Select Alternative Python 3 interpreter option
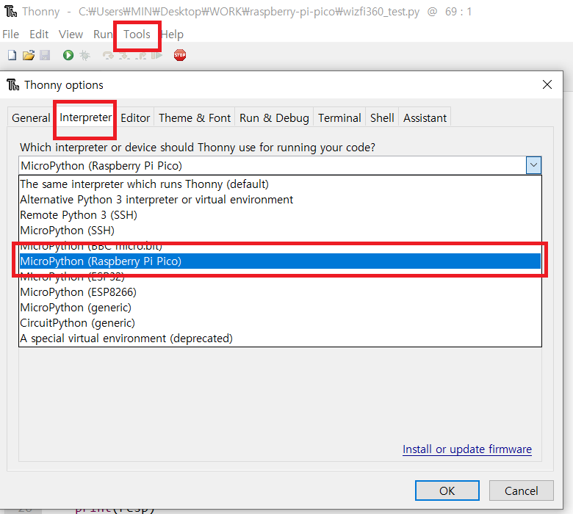Screen dimensions: 573x514 [x=280, y=200]
